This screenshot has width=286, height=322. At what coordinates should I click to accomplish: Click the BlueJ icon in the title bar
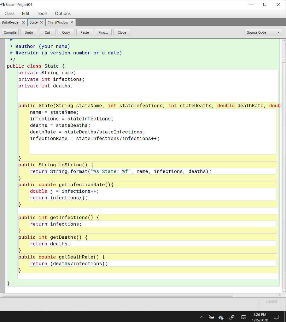pos(3,4)
